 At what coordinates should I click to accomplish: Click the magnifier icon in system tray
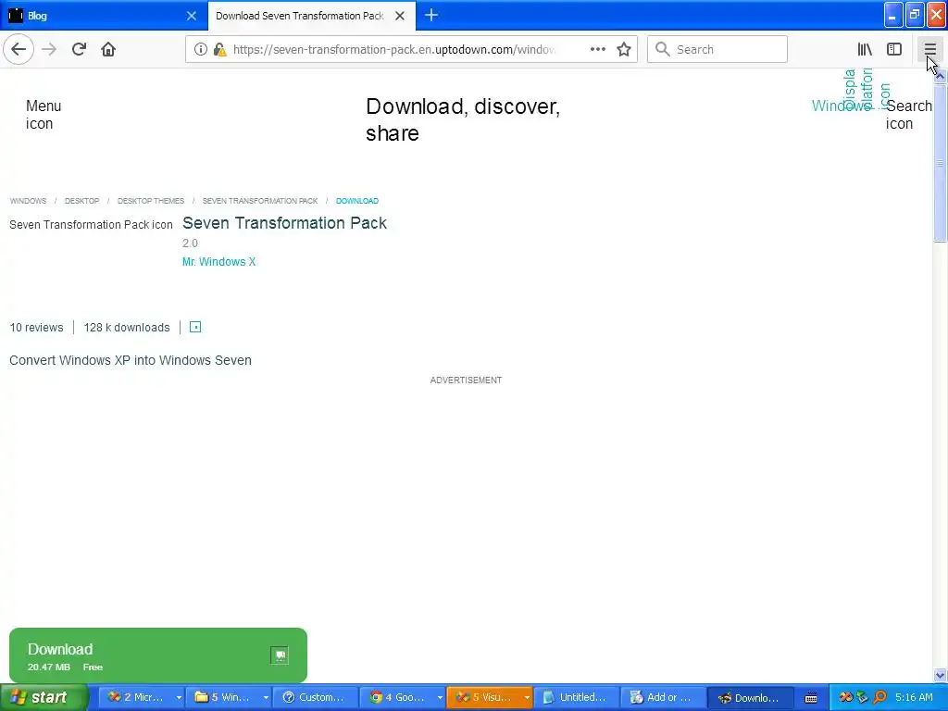[879, 697]
